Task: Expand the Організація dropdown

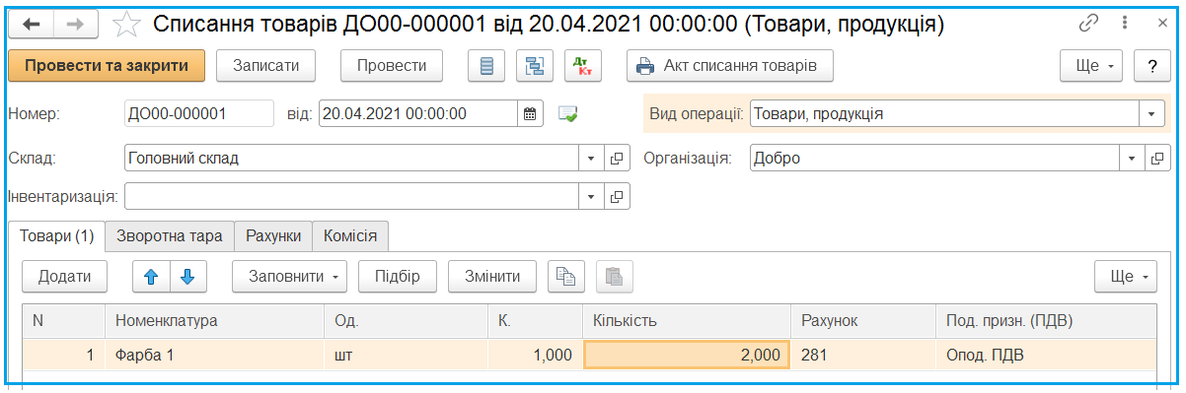Action: tap(1132, 158)
